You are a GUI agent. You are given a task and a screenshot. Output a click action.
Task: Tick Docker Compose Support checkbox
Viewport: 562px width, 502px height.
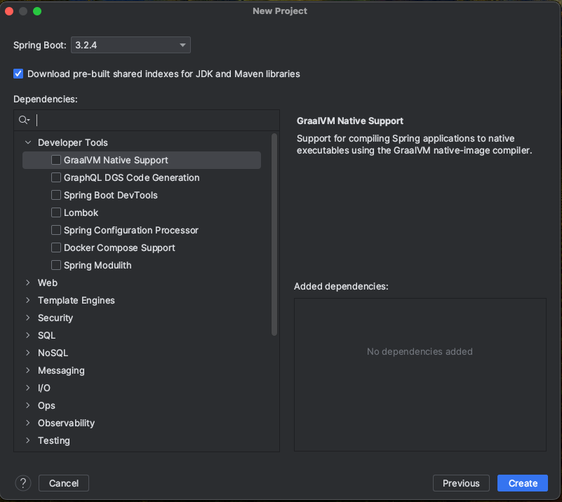(56, 247)
